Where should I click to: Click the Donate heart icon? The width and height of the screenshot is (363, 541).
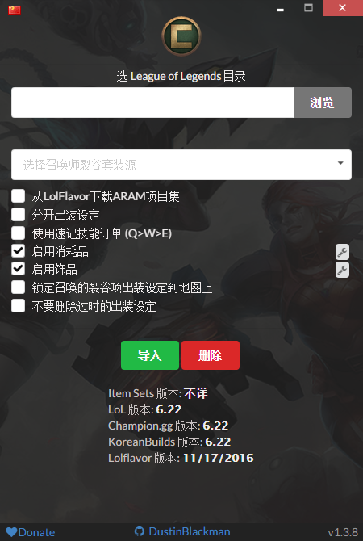pos(11,531)
